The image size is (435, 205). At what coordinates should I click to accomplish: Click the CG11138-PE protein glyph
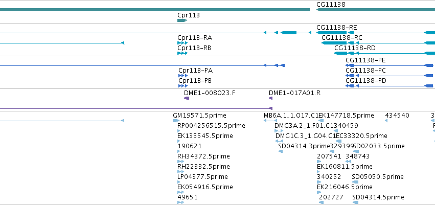(x=389, y=65)
